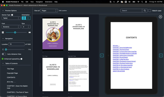
Task: Click the Device Type info icon
Action: (x=12, y=15)
